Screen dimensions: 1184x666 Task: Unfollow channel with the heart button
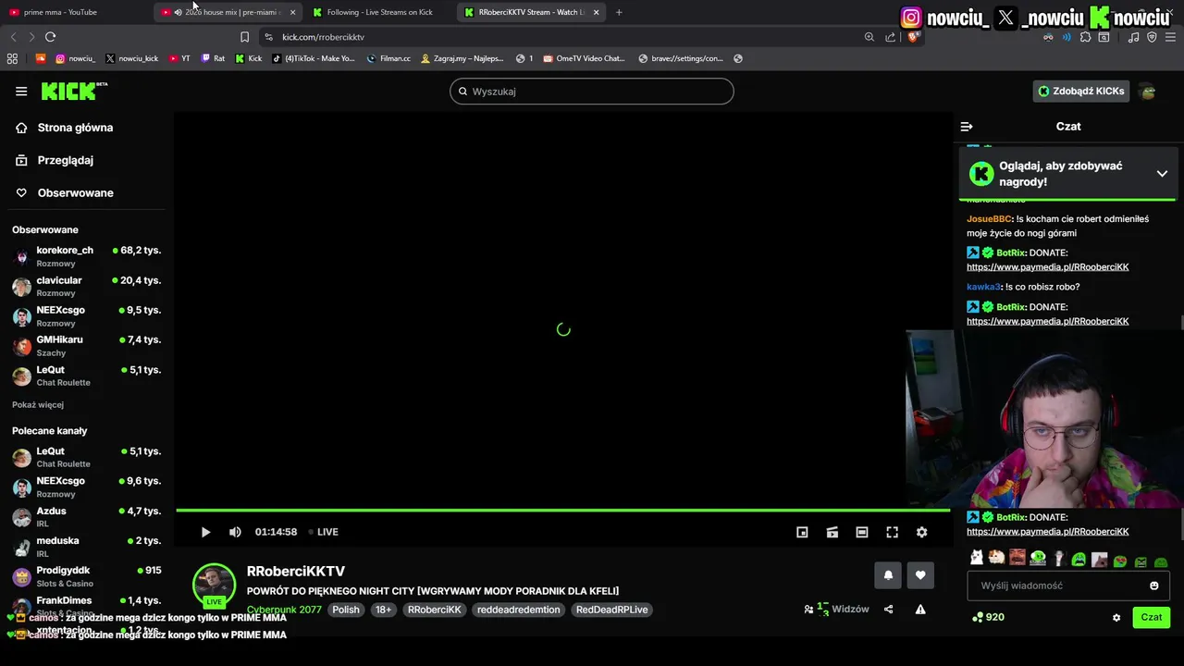[920, 574]
